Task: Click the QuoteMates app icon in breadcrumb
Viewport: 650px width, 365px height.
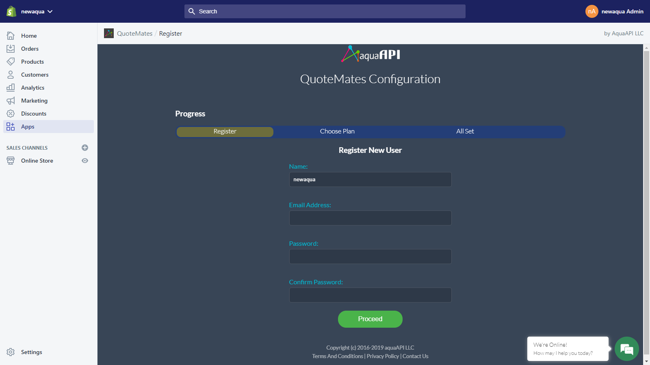Action: [x=109, y=33]
